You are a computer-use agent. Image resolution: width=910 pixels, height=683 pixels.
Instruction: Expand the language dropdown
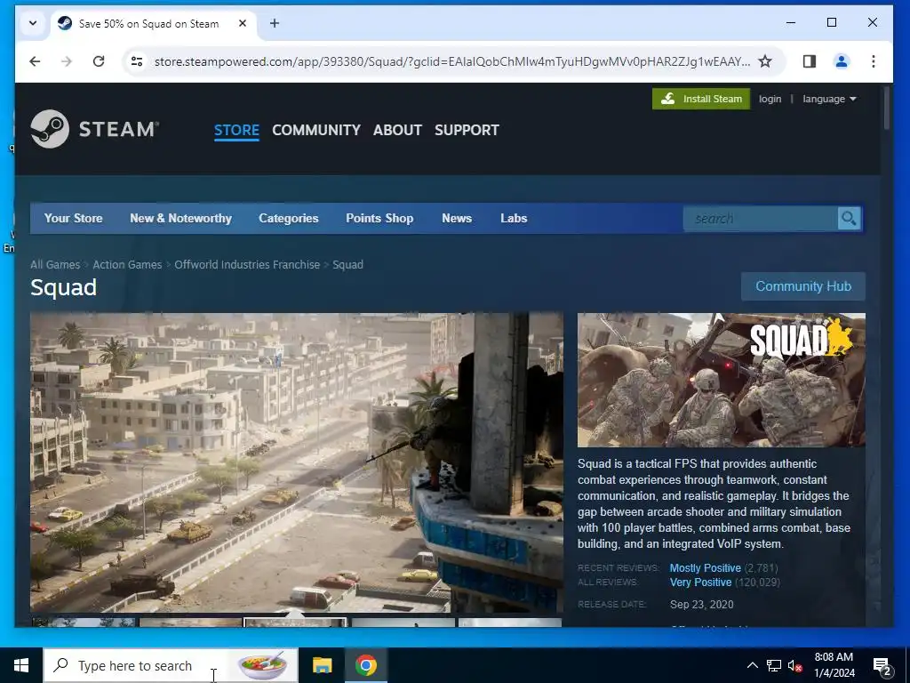pos(829,99)
